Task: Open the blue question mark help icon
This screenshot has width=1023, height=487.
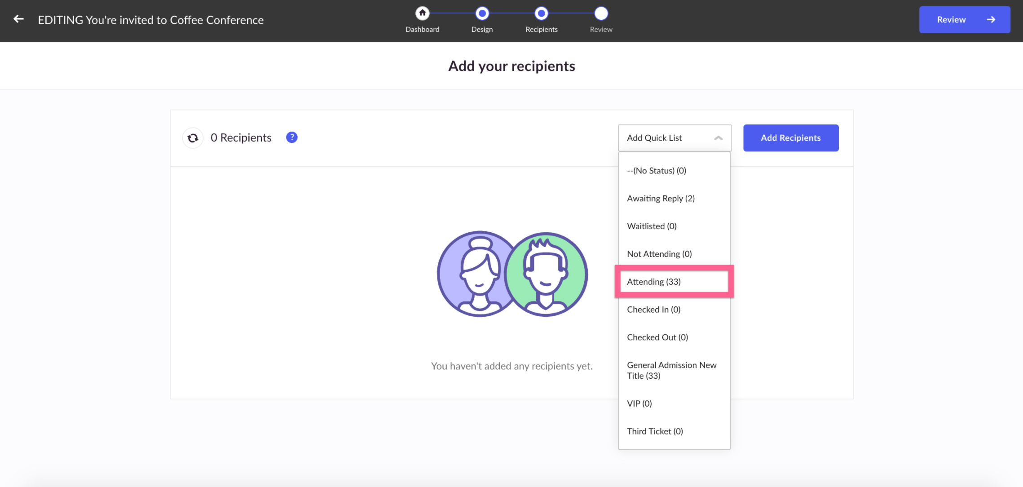Action: [x=292, y=137]
